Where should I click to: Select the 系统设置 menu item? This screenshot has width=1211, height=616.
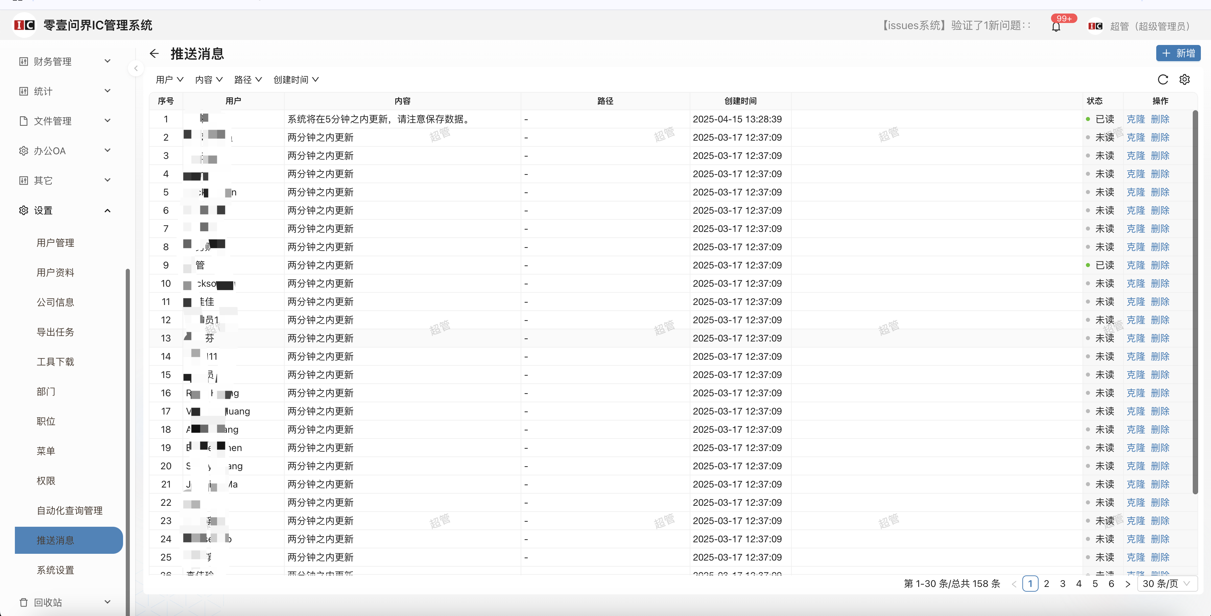pos(55,570)
